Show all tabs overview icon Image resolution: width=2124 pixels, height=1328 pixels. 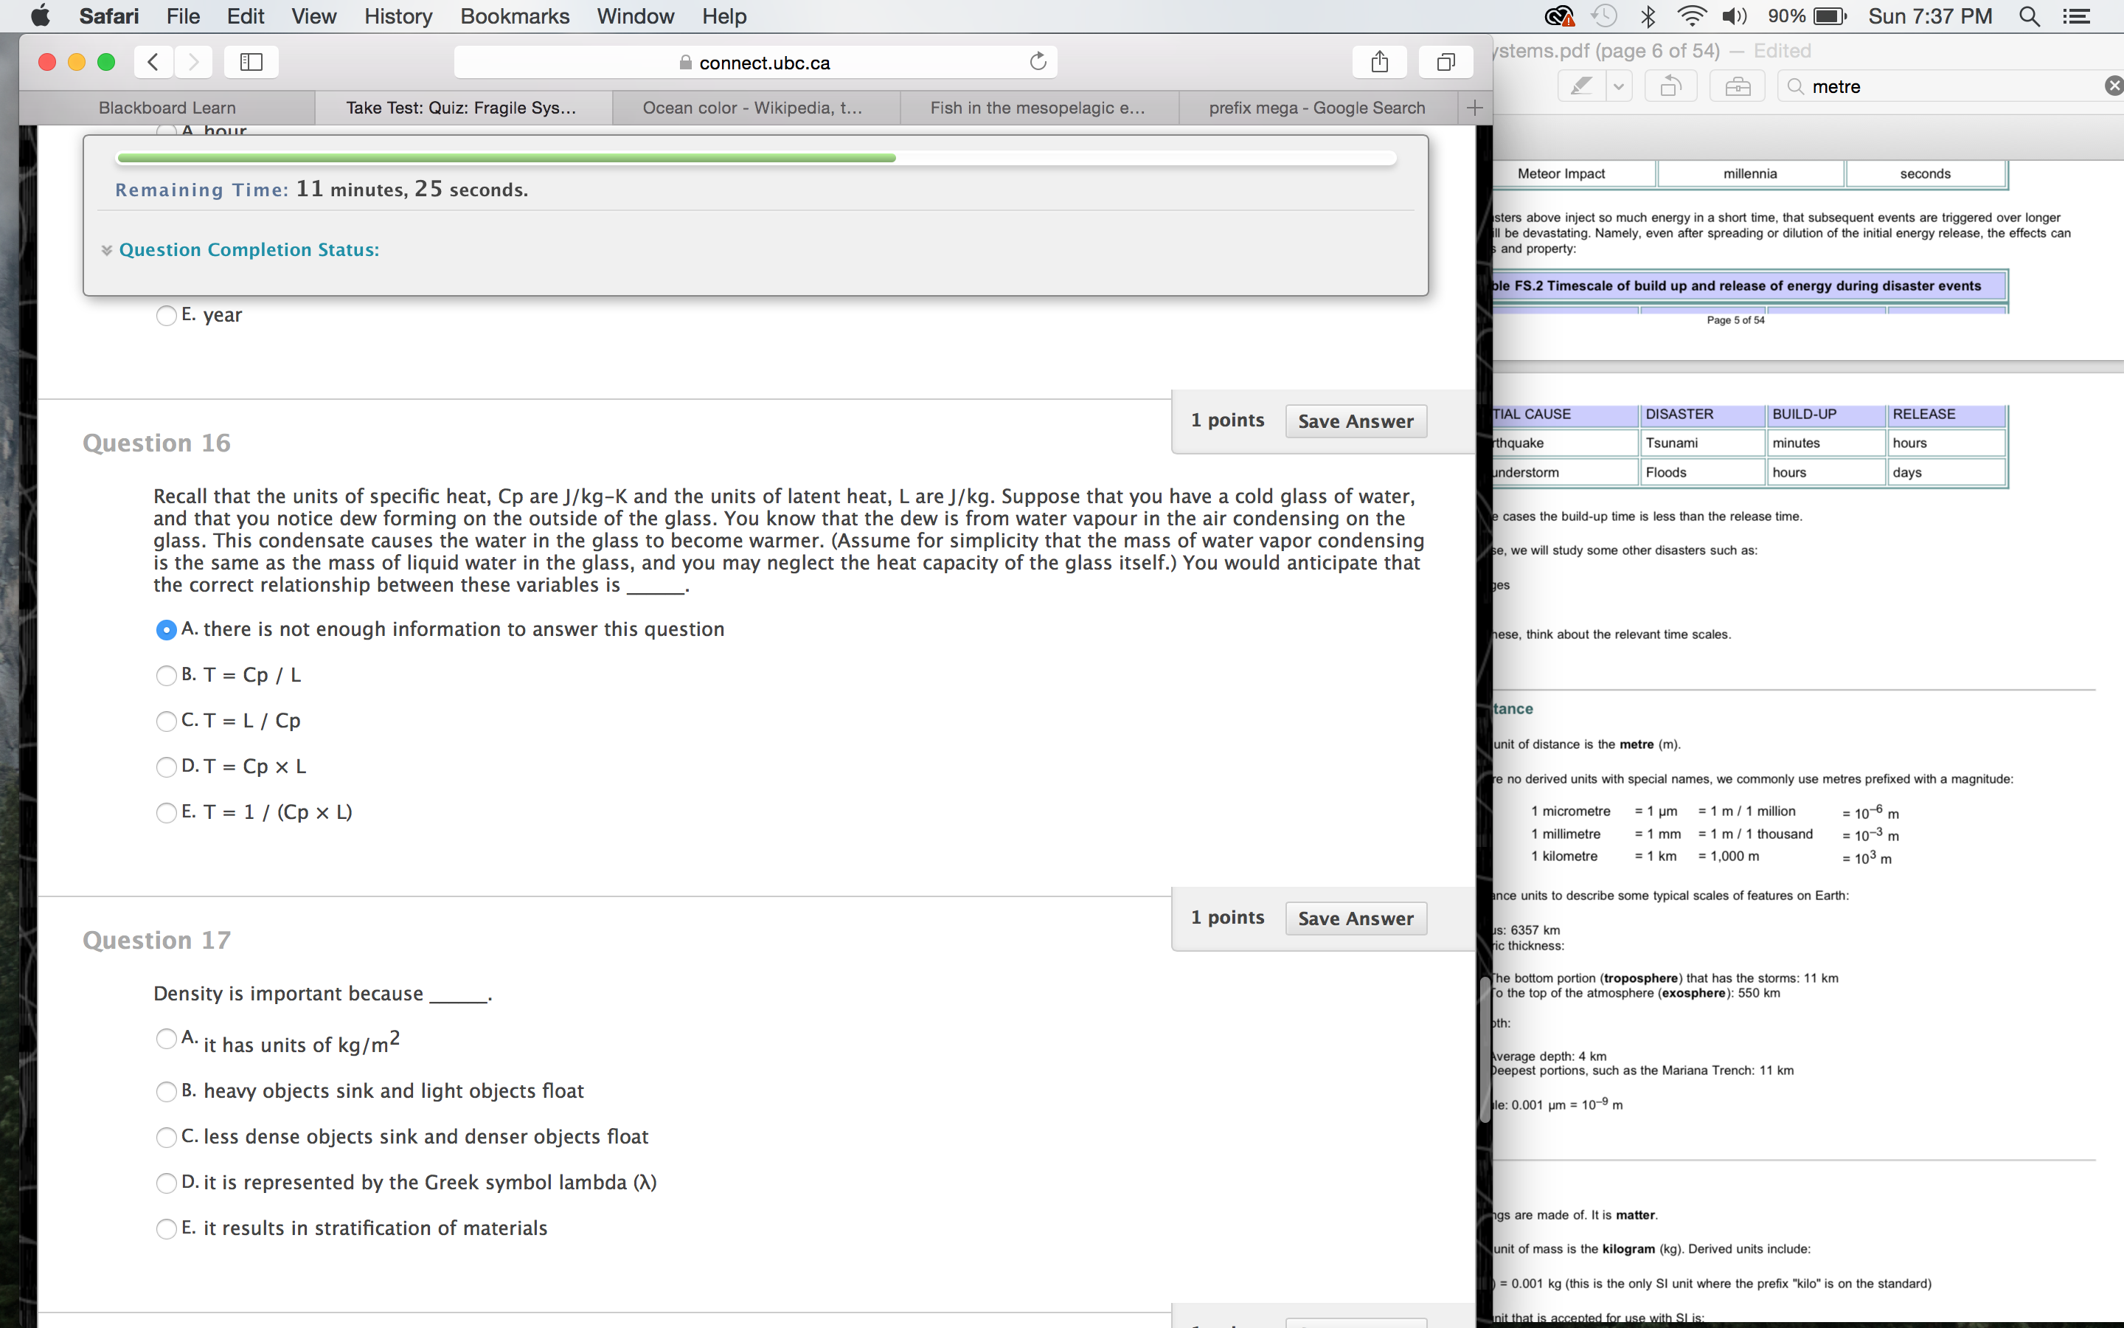1445,61
